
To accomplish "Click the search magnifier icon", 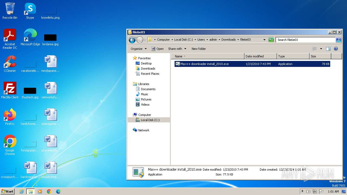I will click(x=339, y=40).
